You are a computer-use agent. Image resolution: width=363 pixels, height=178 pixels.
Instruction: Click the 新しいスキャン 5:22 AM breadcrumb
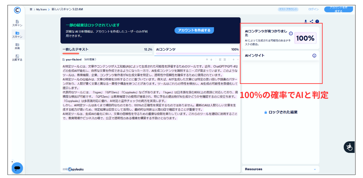coord(67,10)
